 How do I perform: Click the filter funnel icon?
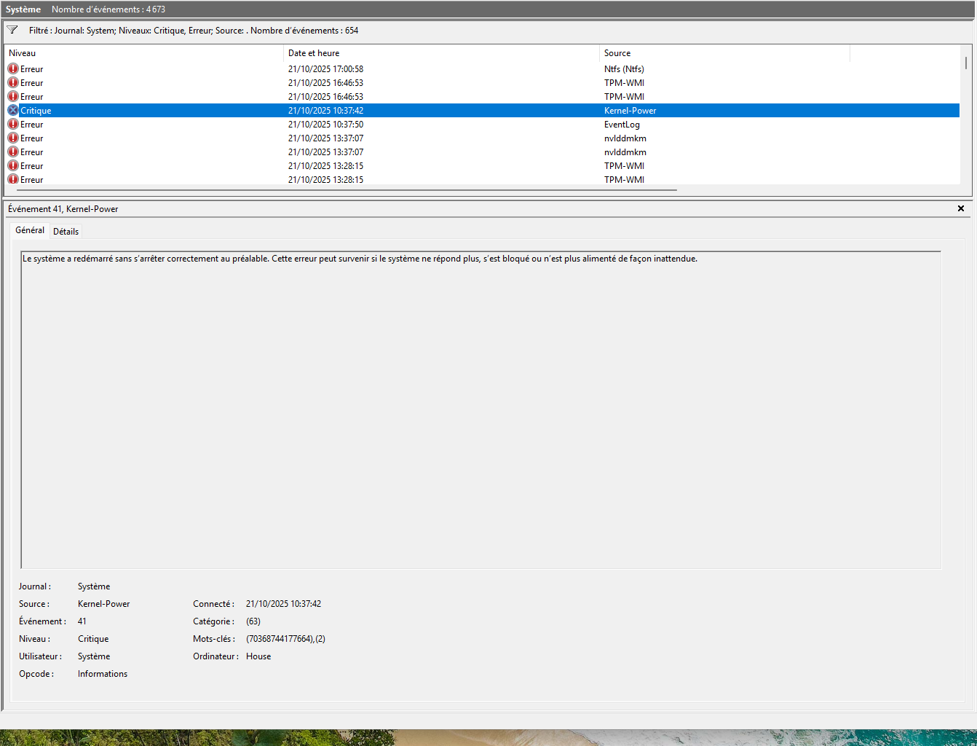tap(12, 30)
